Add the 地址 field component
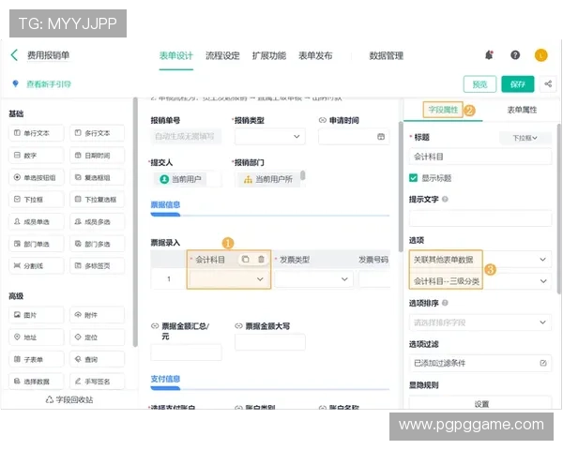This screenshot has width=563, height=450. coord(37,337)
